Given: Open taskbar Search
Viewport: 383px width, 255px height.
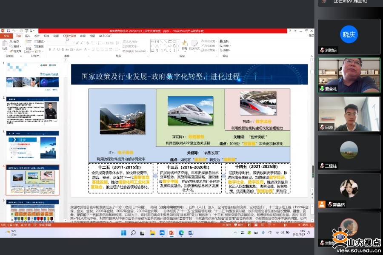Looking at the screenshot, I should (x=133, y=233).
